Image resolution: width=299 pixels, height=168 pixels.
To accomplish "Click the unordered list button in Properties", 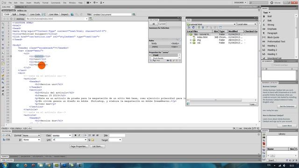I will (x=85, y=135).
